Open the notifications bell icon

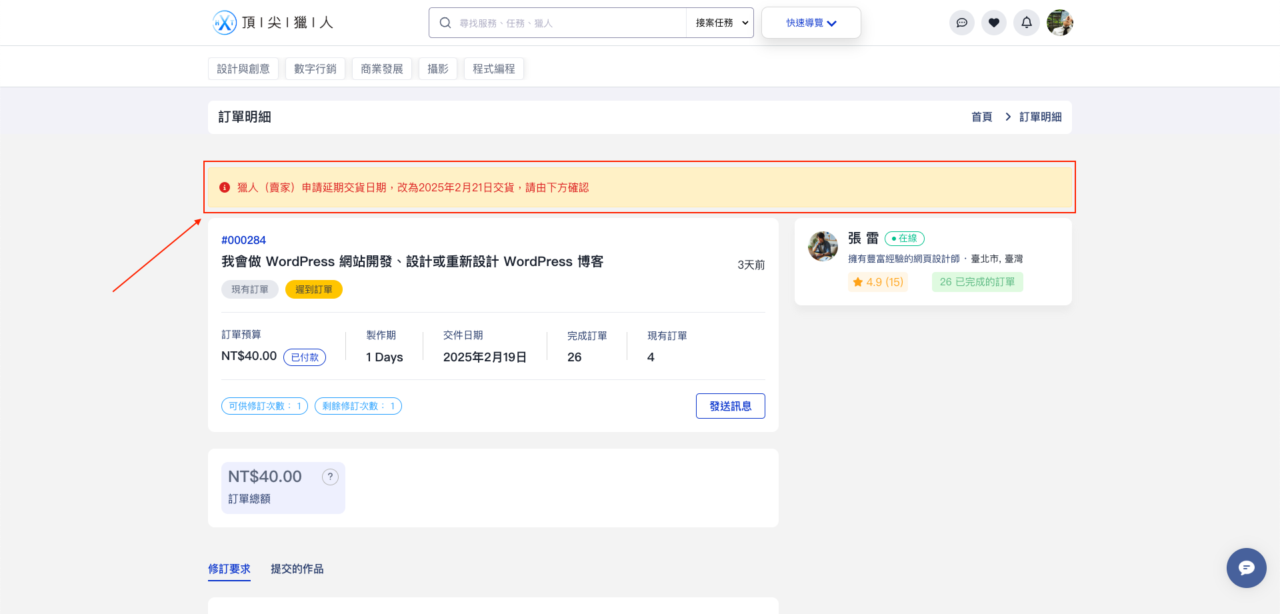[x=1027, y=22]
